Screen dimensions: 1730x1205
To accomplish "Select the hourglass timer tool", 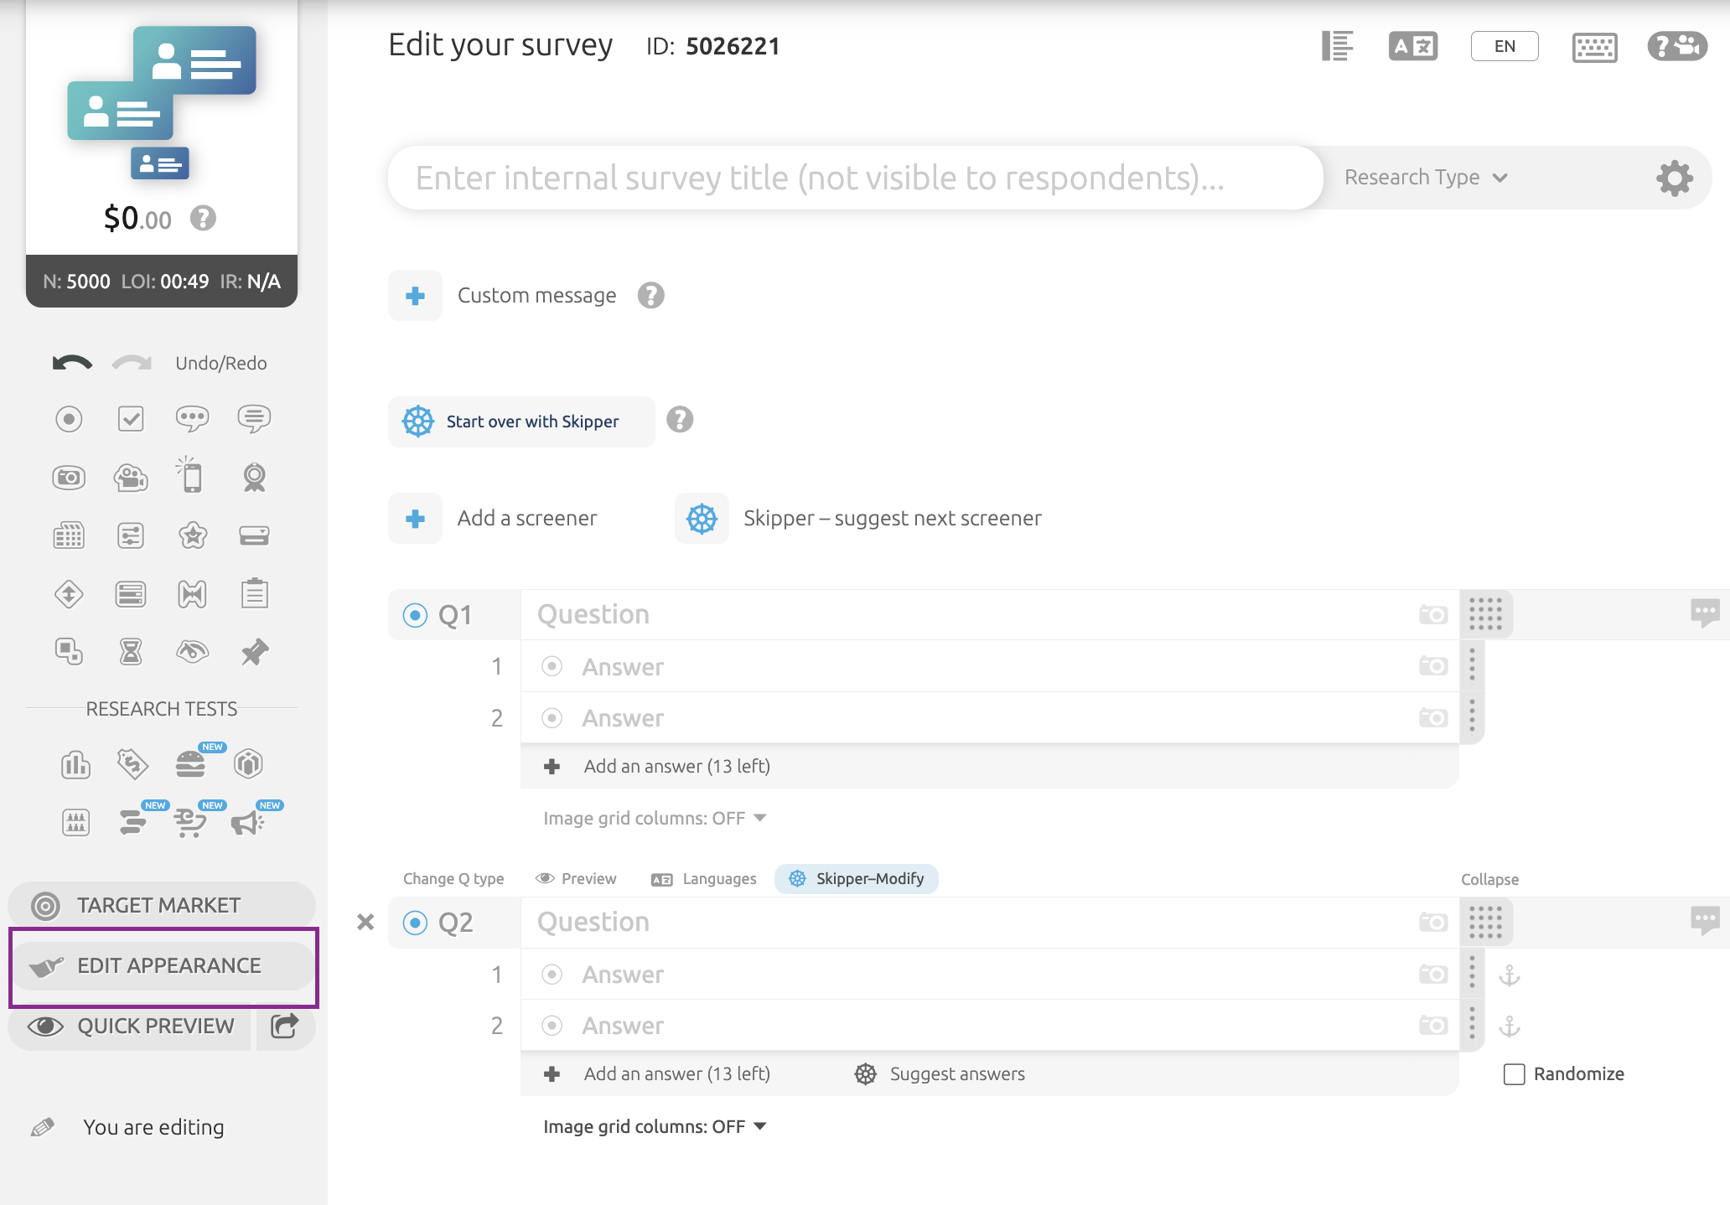I will coord(131,651).
